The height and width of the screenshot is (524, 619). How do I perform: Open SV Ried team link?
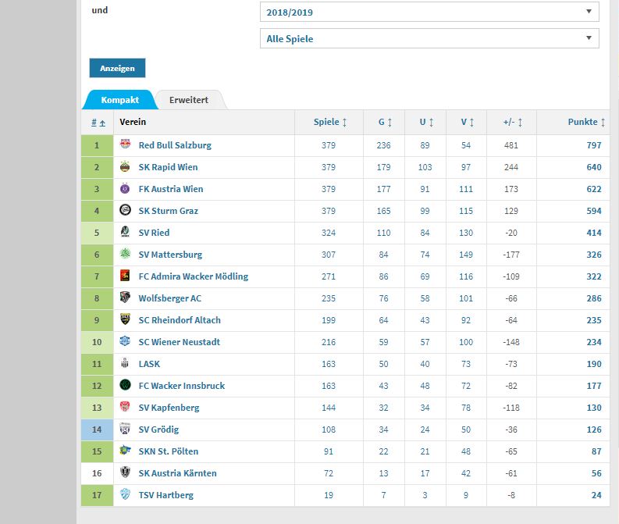[x=154, y=233]
